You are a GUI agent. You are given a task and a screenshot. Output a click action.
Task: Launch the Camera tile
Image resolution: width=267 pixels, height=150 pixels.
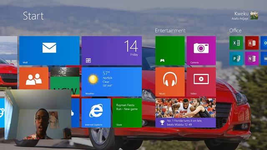201,50
